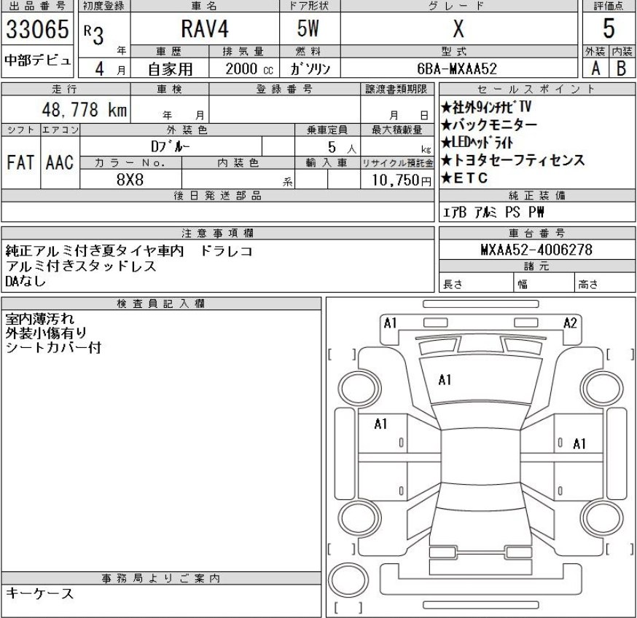637x618 pixels.
Task: Select the displacement value 2000 cc
Action: pyautogui.click(x=249, y=69)
